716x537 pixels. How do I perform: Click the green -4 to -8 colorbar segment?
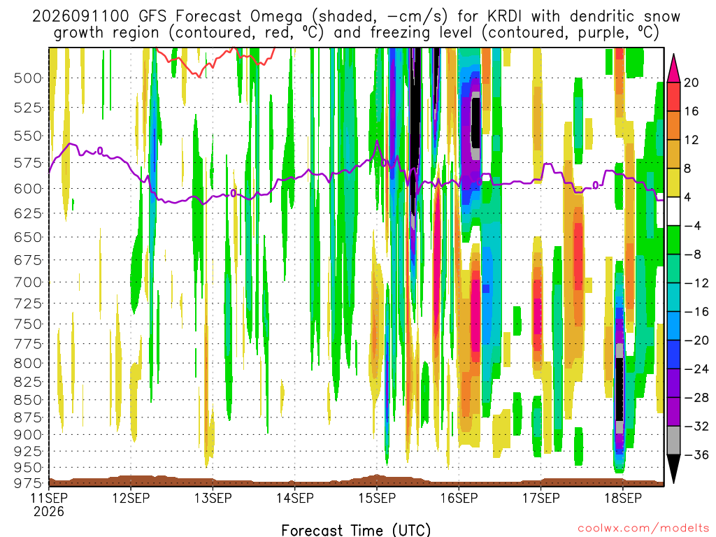(673, 241)
